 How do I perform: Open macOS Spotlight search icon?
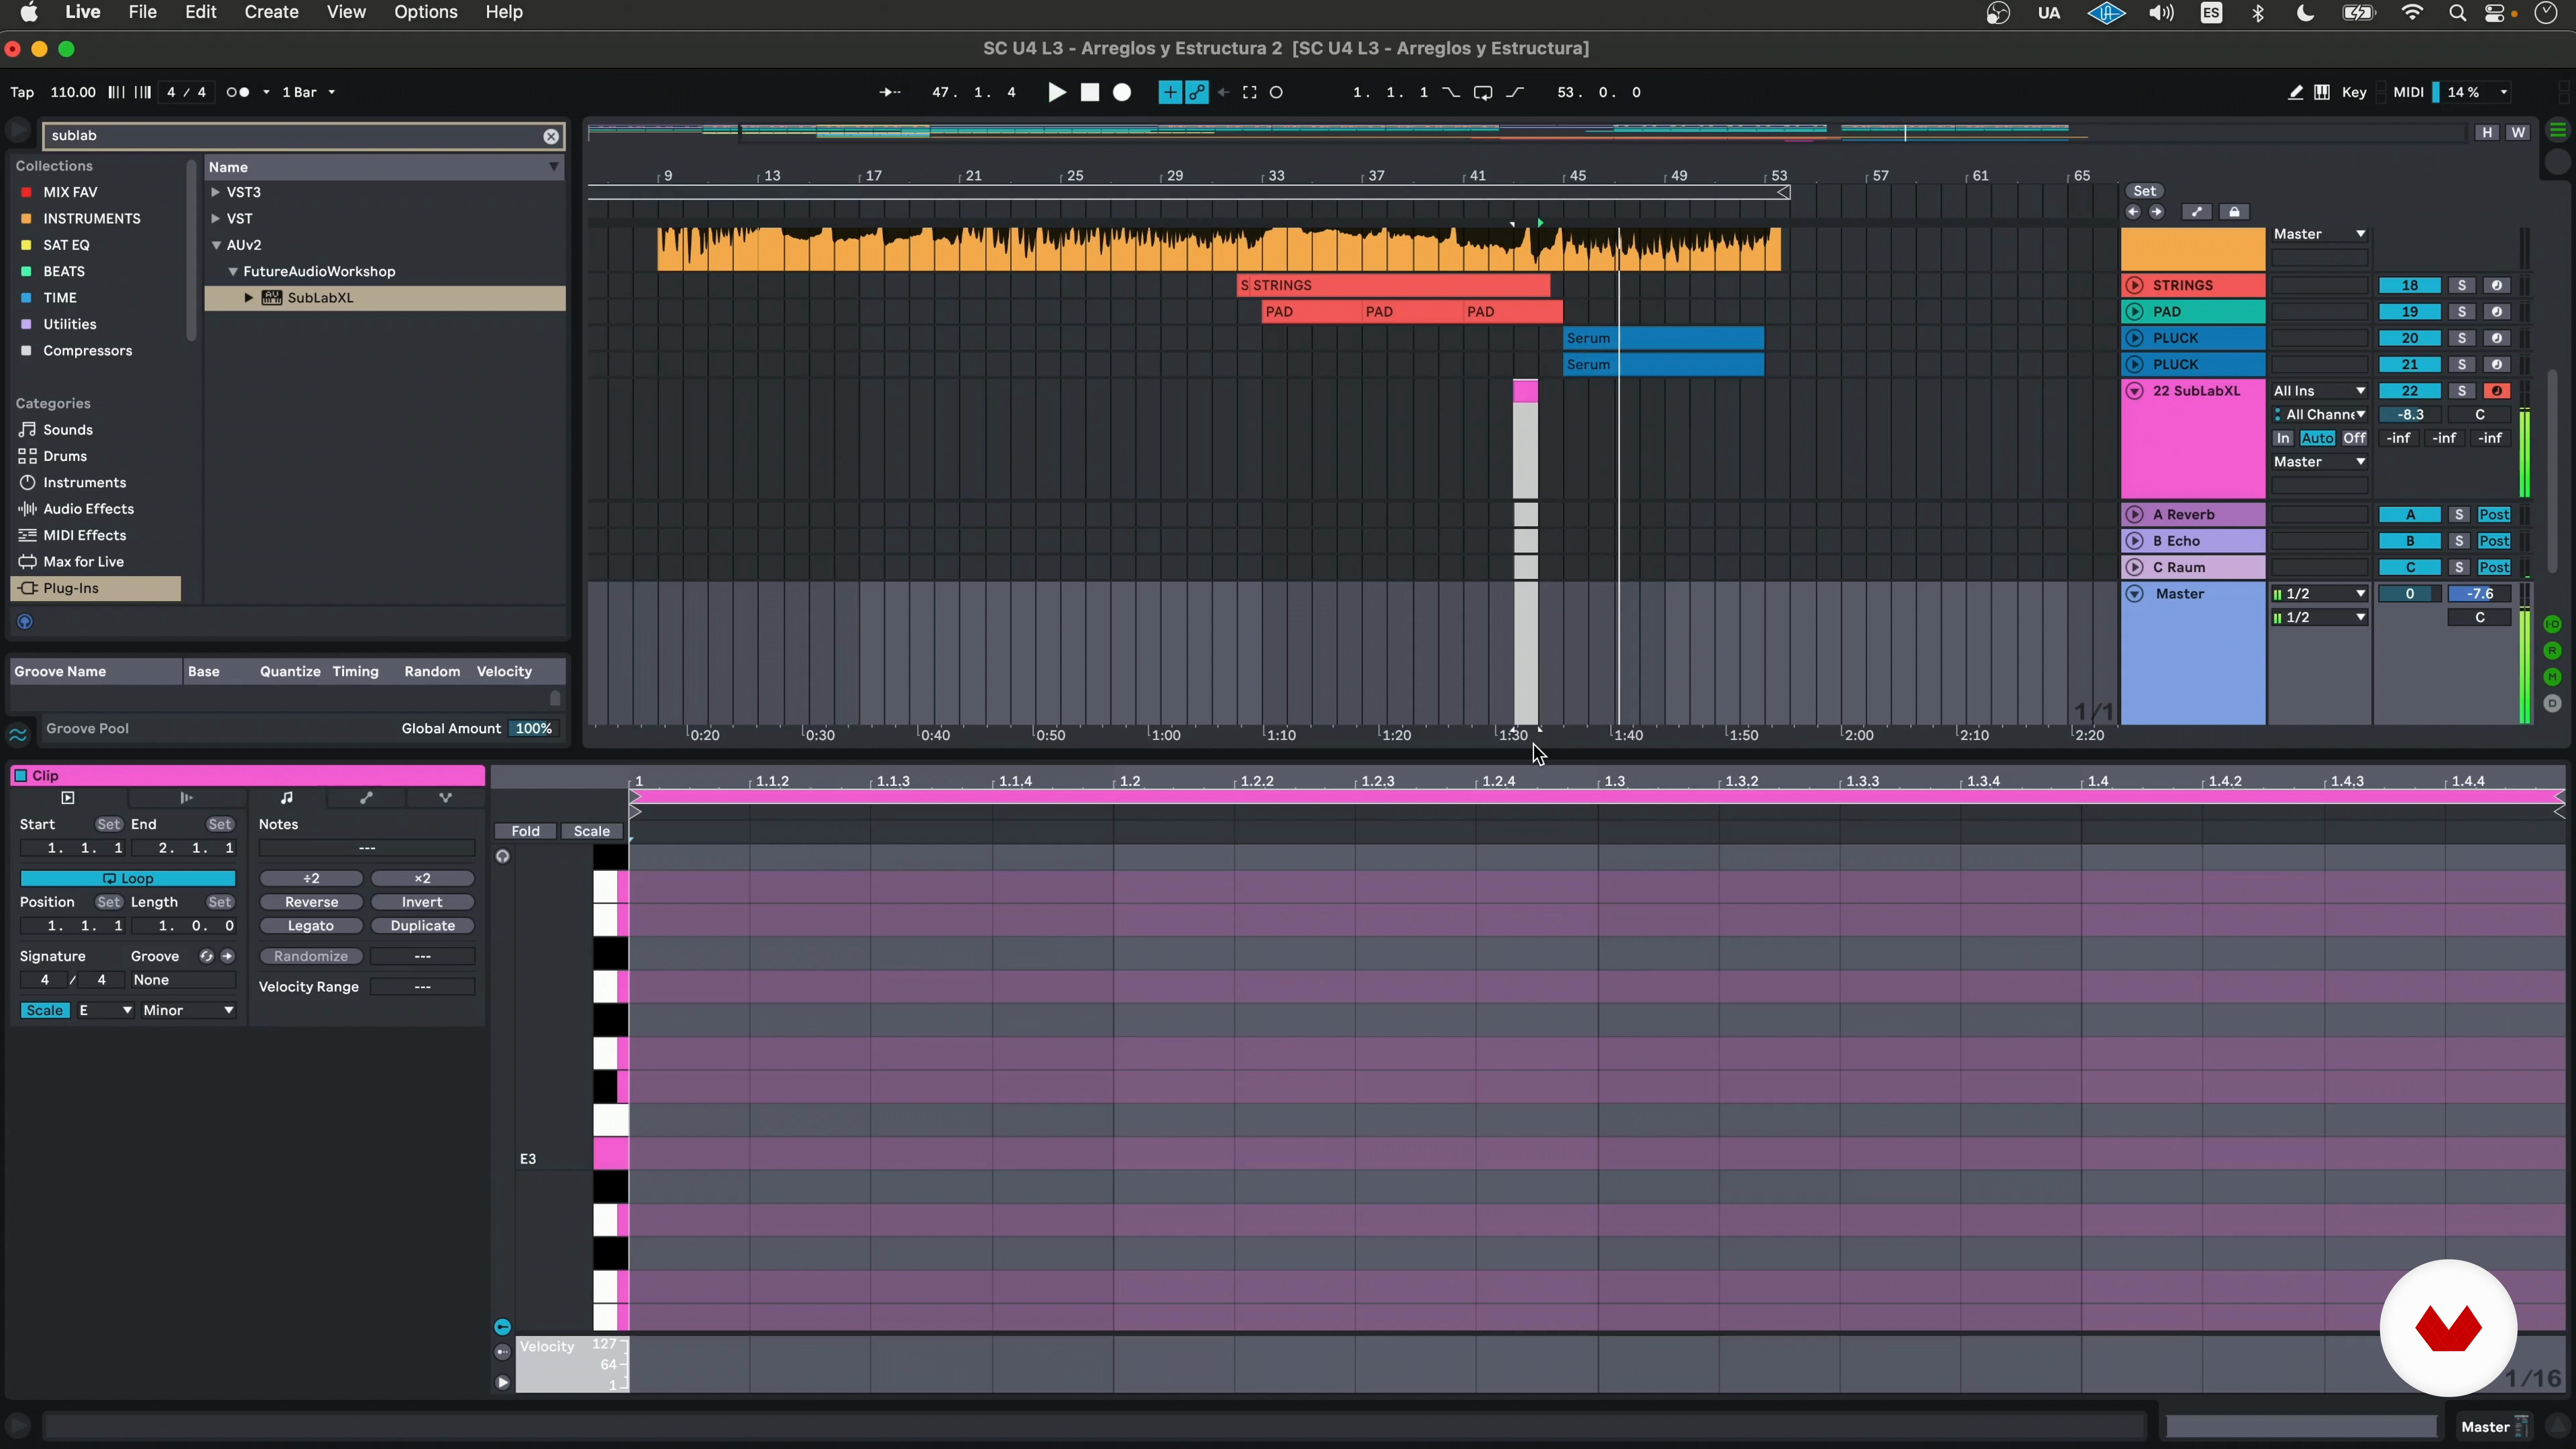2457,13
